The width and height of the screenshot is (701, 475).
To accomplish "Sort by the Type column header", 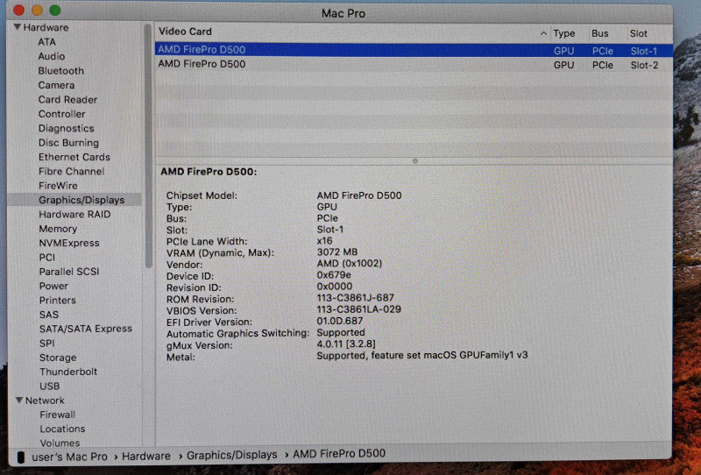I will click(x=563, y=33).
